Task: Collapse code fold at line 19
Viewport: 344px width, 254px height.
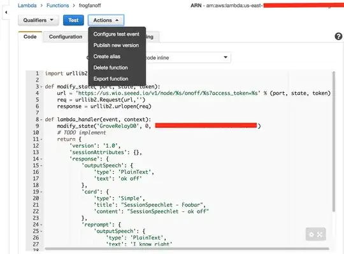Action: coord(41,192)
